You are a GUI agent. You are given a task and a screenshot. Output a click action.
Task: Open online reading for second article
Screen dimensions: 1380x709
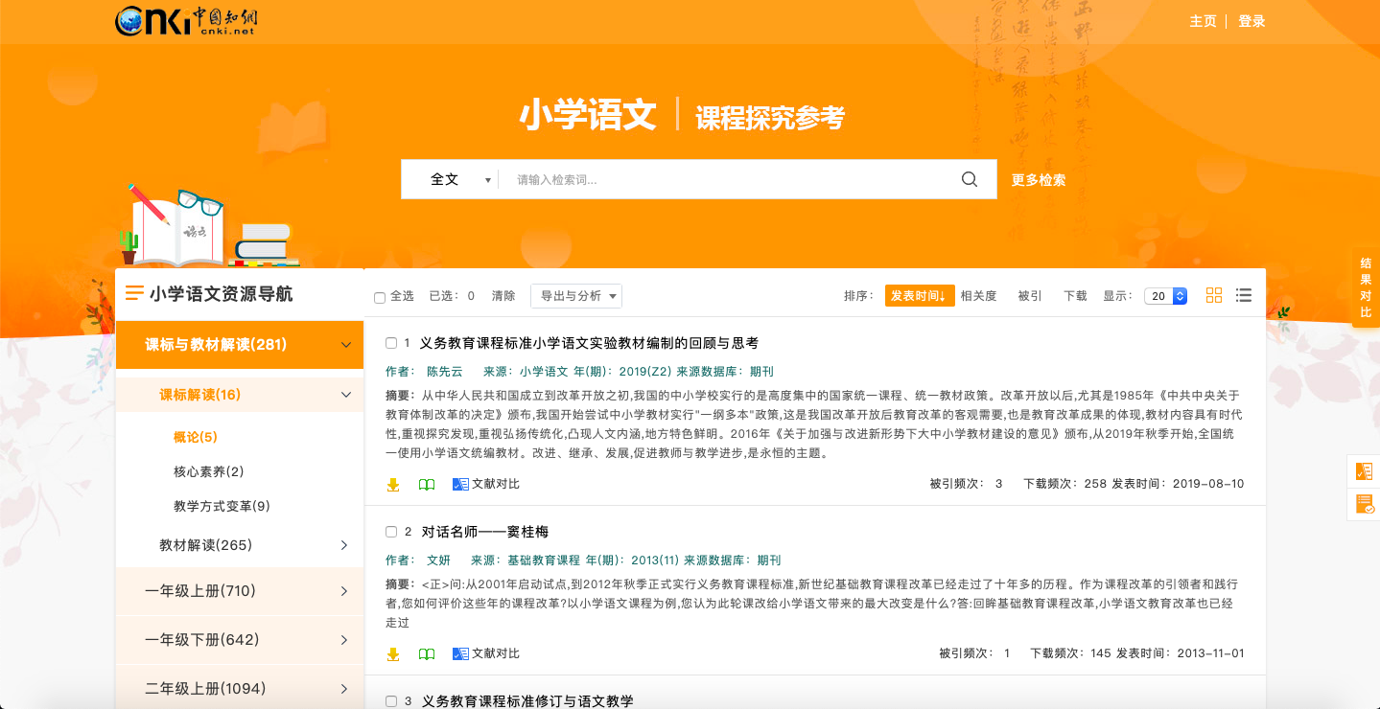(427, 654)
